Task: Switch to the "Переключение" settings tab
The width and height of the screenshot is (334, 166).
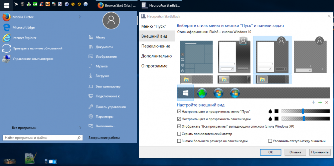Action: click(x=156, y=46)
